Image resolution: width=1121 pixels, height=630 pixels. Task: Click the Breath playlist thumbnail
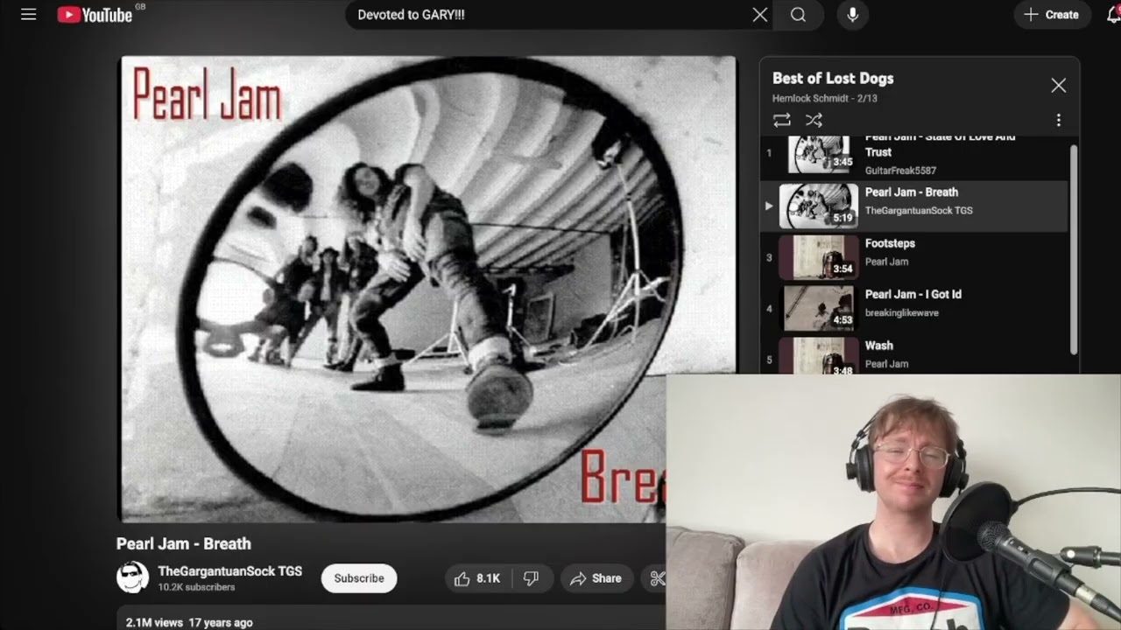pyautogui.click(x=819, y=205)
